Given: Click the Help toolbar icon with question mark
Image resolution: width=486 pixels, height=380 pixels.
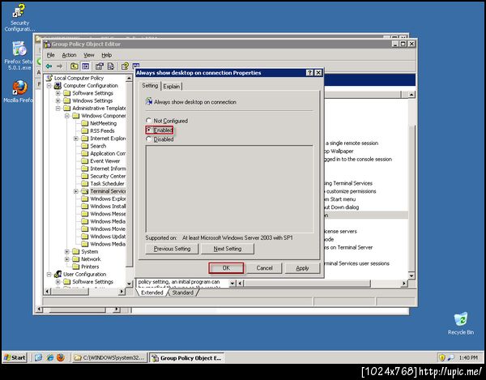Looking at the screenshot, I should 125,66.
